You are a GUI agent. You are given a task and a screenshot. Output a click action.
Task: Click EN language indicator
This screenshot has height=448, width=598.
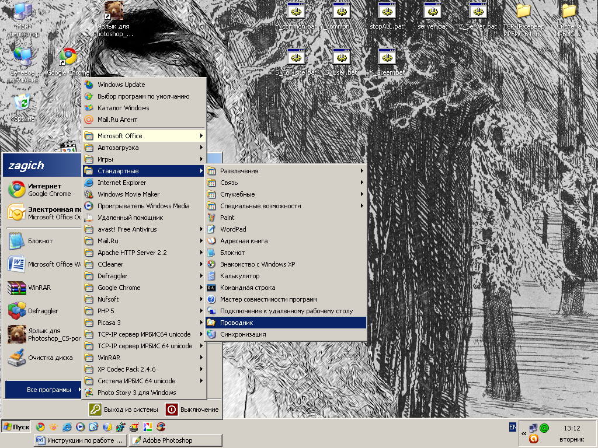click(513, 427)
